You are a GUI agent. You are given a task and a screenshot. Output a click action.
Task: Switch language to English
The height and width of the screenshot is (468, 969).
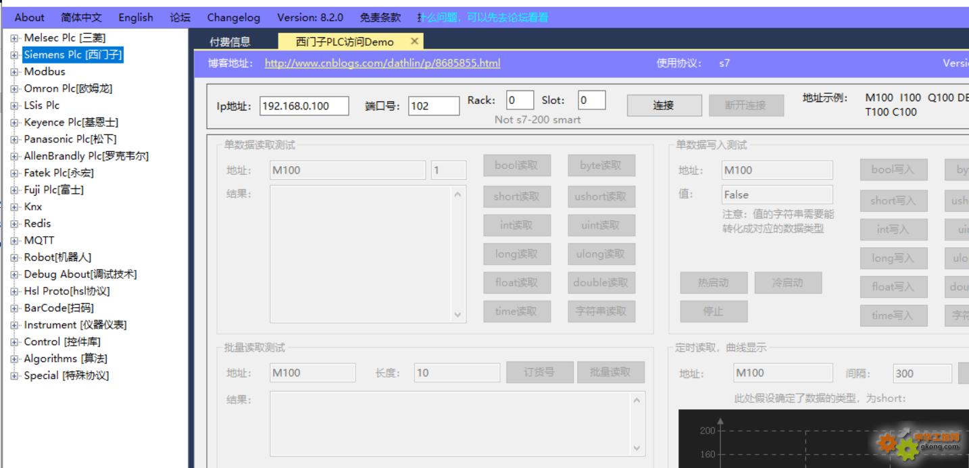point(136,18)
